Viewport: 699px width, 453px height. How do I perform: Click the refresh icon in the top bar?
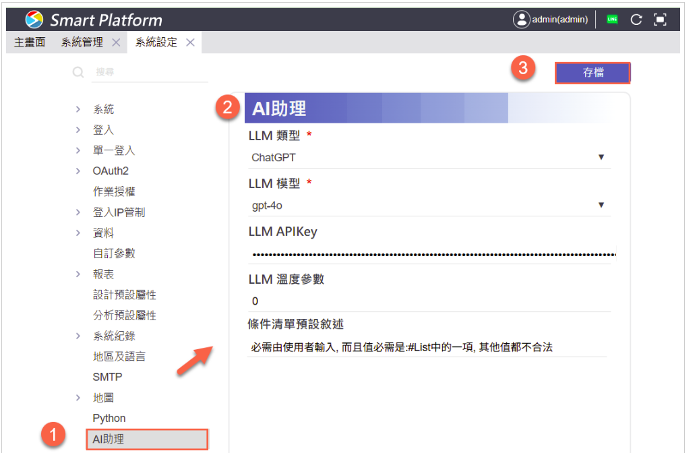click(636, 19)
